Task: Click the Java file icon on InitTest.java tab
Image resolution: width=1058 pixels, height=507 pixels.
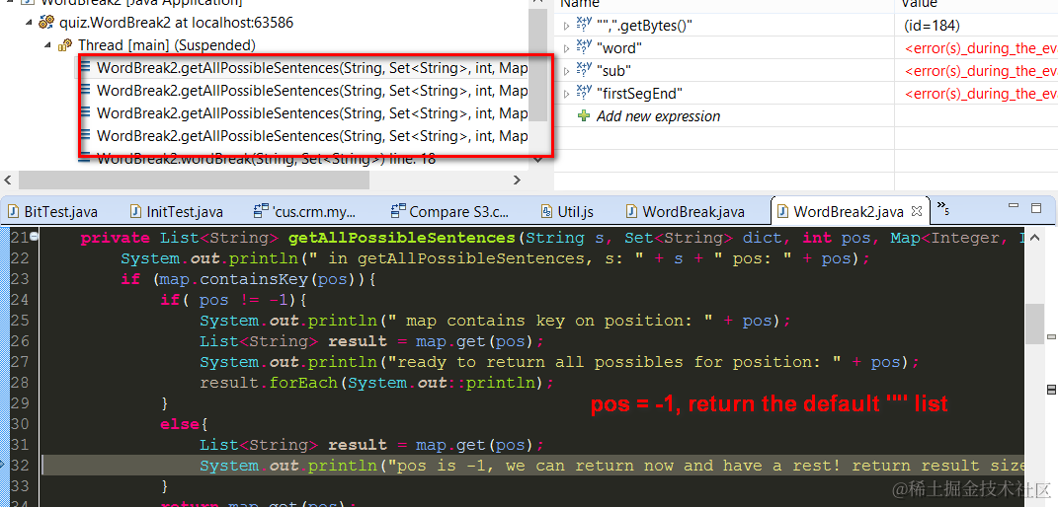Action: tap(135, 212)
